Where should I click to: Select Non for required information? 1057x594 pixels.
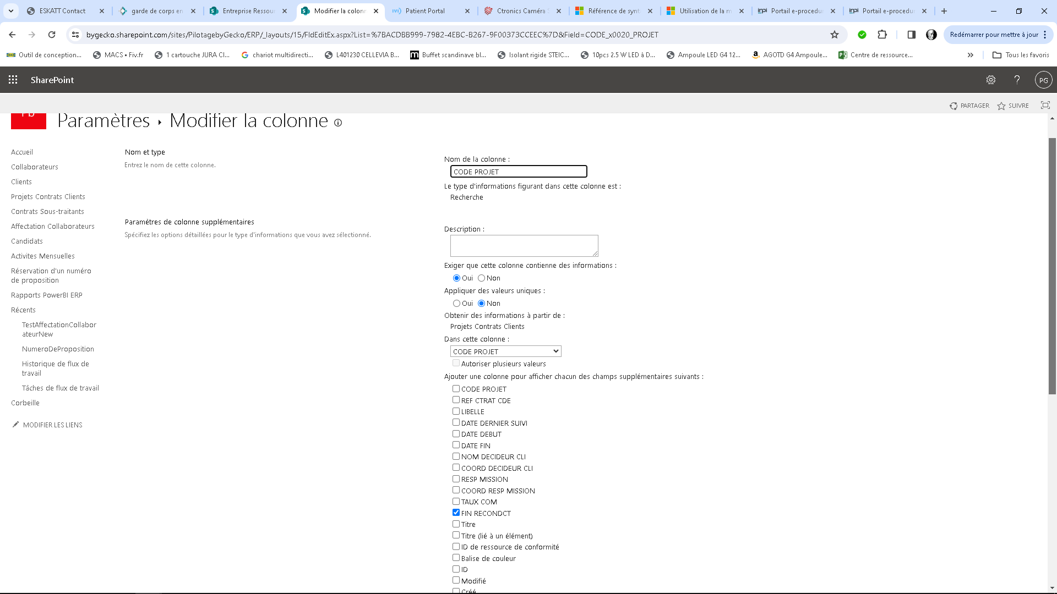coord(481,278)
